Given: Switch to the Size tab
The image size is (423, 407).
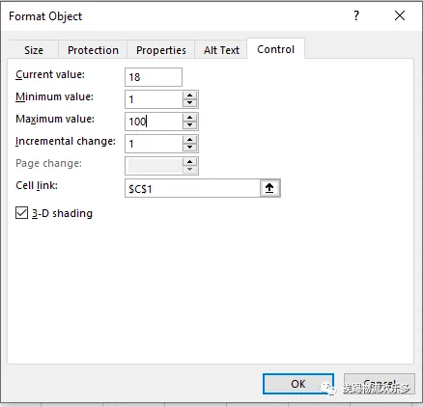Looking at the screenshot, I should click(x=34, y=50).
